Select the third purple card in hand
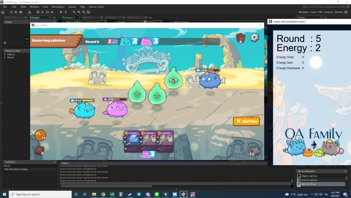 (165, 141)
